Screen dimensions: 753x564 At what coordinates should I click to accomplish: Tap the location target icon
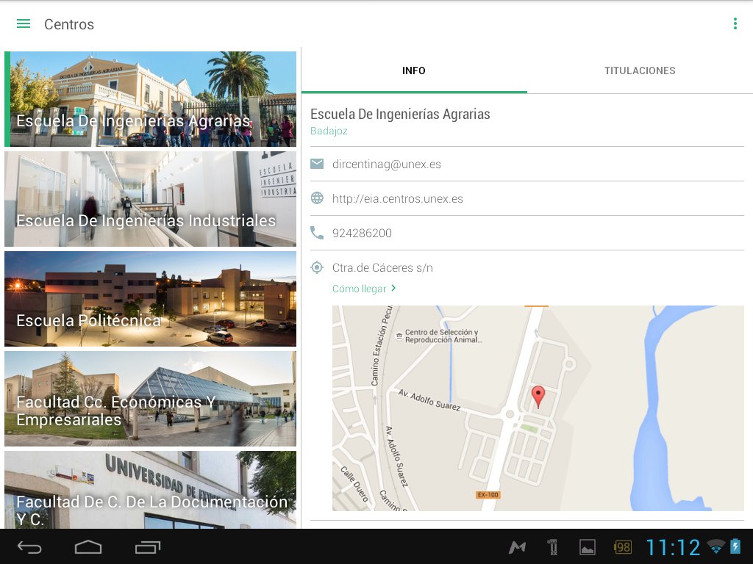click(317, 267)
